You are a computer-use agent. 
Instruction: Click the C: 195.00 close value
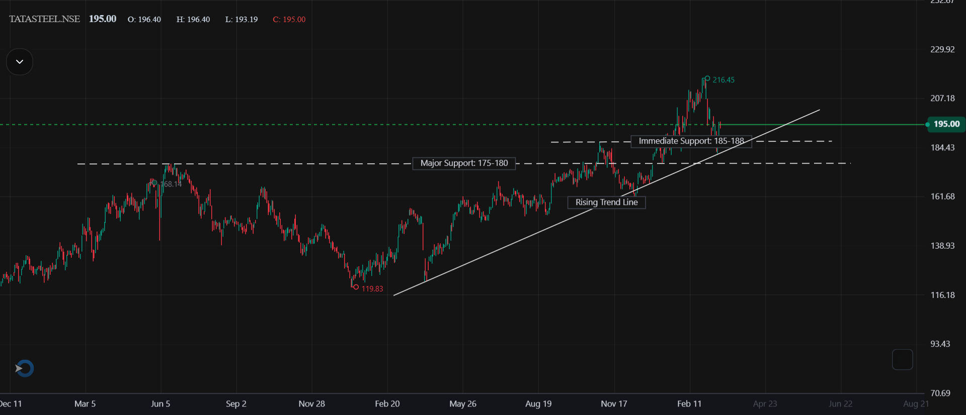(x=289, y=20)
